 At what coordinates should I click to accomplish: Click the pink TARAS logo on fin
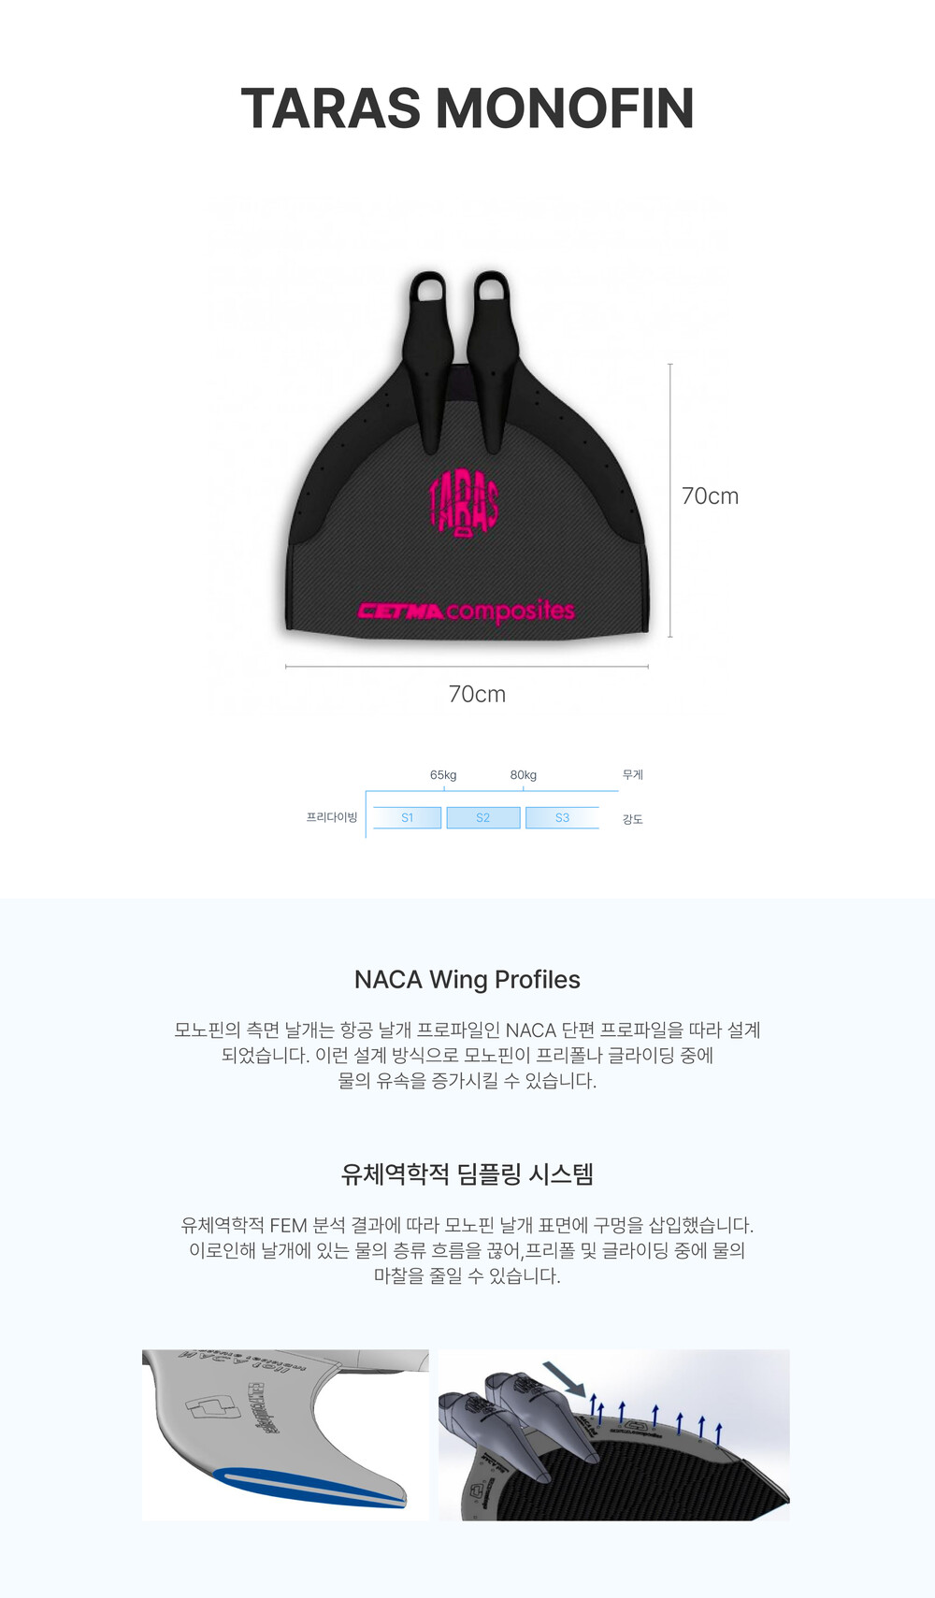(x=464, y=503)
